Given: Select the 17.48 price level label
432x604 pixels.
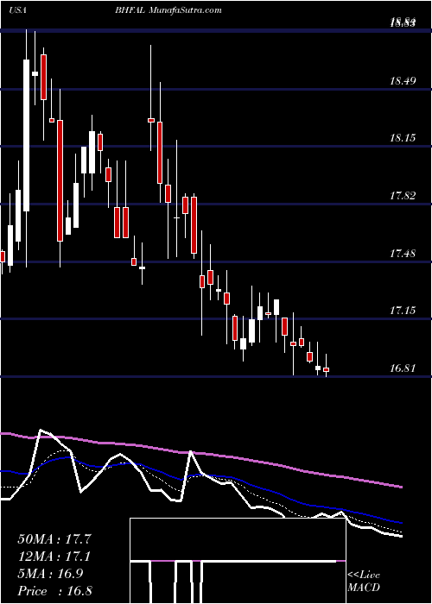Looking at the screenshot, I should click(403, 254).
